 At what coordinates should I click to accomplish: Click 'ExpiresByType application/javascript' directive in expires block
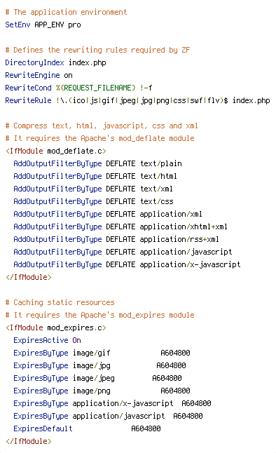pyautogui.click(x=89, y=416)
